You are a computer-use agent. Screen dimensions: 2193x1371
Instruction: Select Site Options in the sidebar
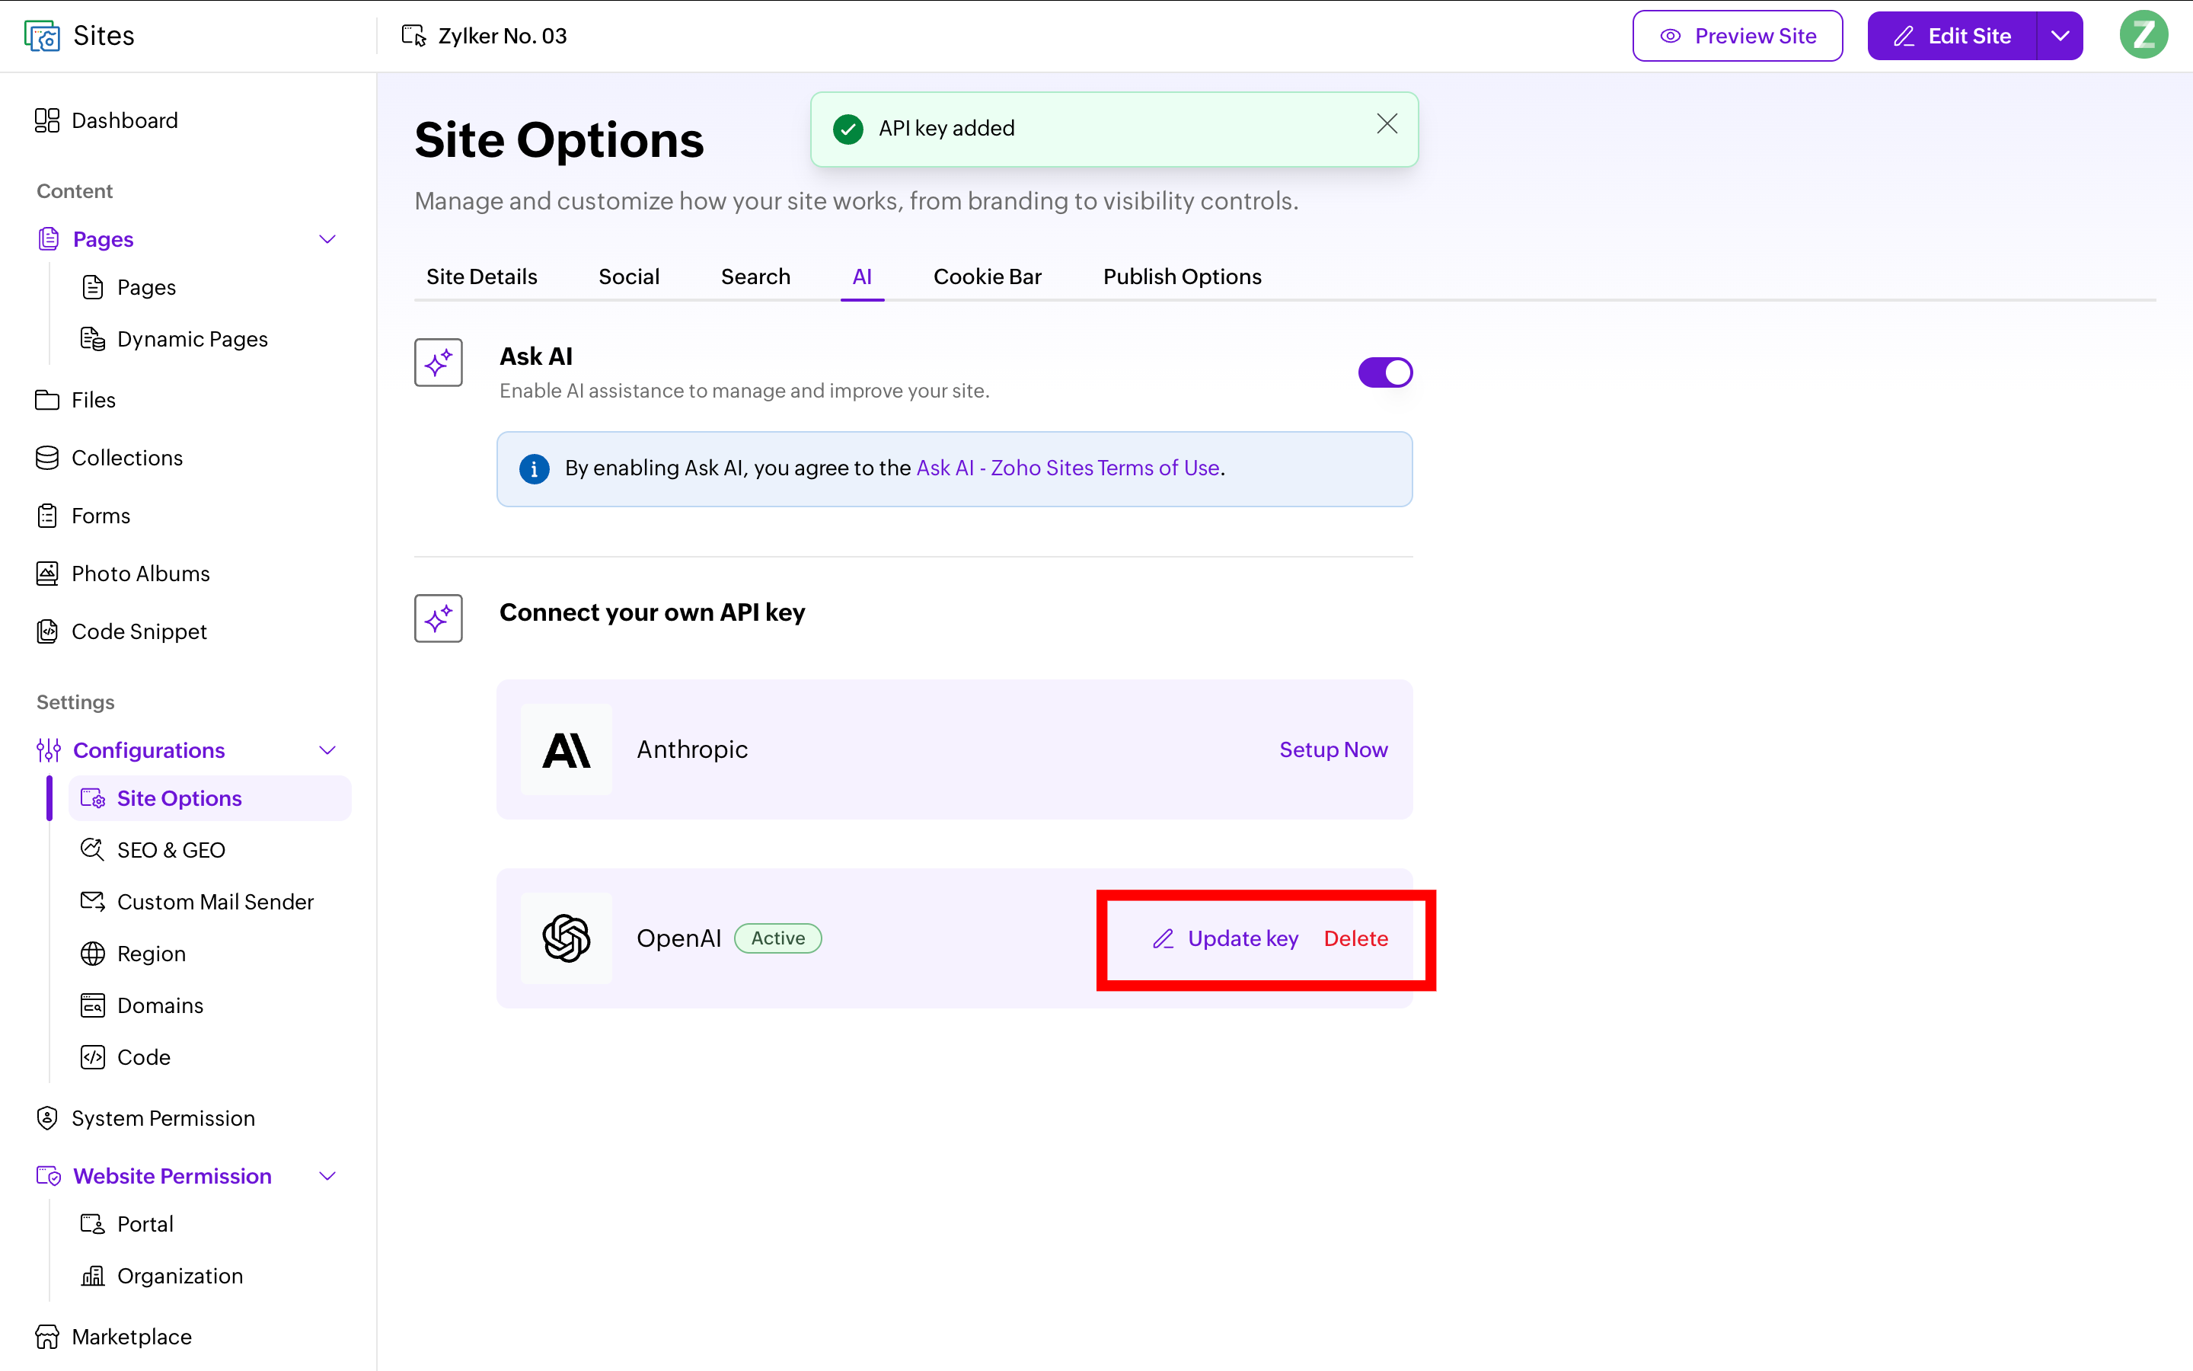pos(209,798)
